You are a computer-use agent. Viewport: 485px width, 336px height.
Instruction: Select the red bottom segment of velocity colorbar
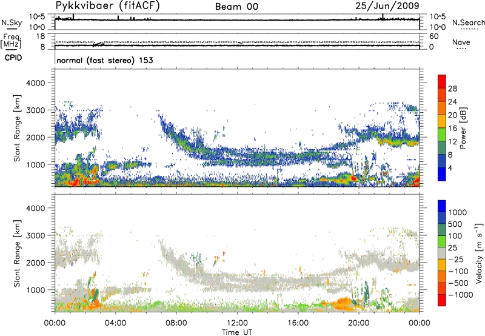click(442, 300)
